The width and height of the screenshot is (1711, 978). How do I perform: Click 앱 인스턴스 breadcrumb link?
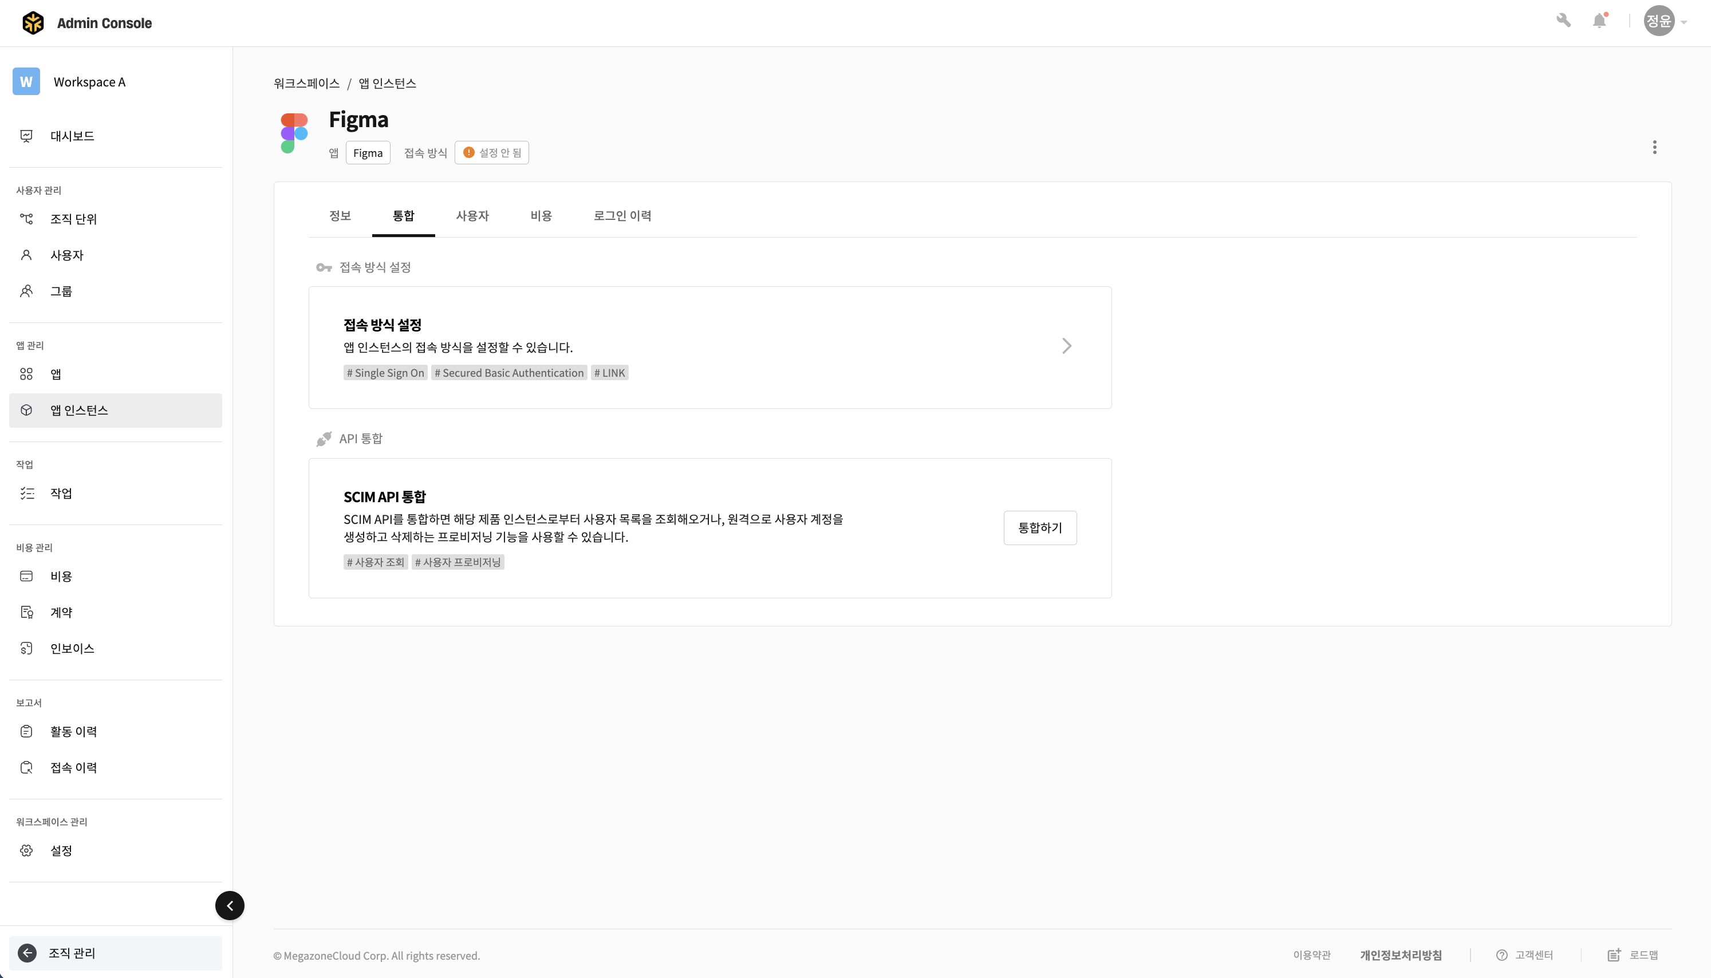click(x=388, y=83)
